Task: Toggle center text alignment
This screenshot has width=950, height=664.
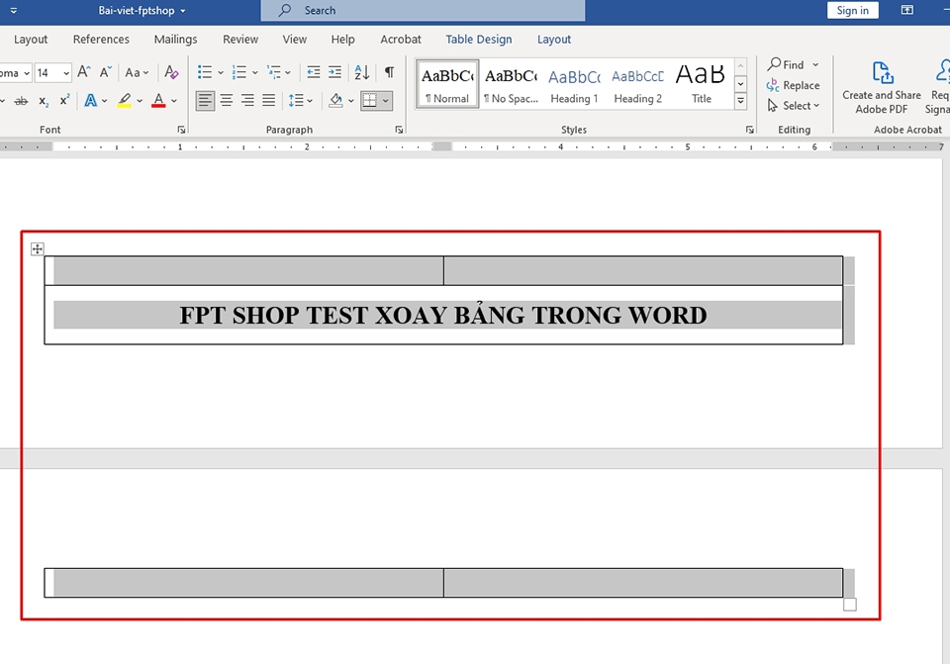Action: pos(226,100)
